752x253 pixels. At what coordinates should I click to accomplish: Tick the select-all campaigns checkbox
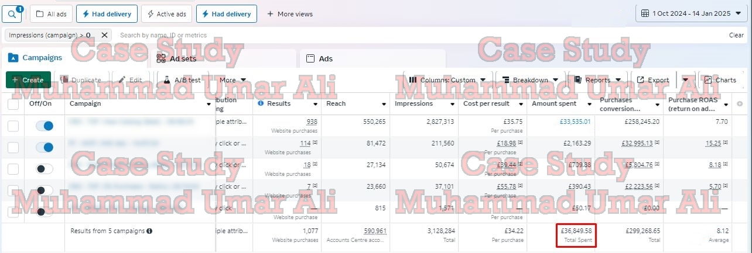[x=13, y=104]
